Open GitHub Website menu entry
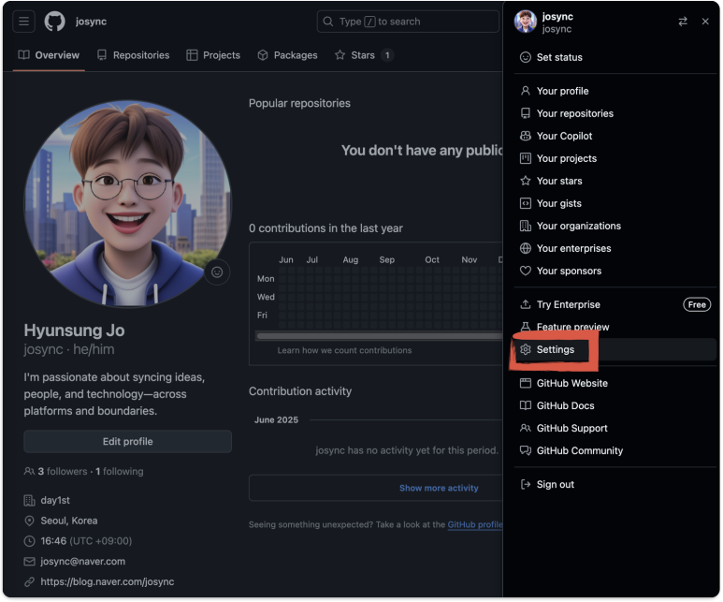 pyautogui.click(x=615, y=383)
